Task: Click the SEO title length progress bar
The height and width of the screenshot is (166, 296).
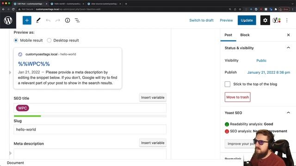Action: click(90, 116)
